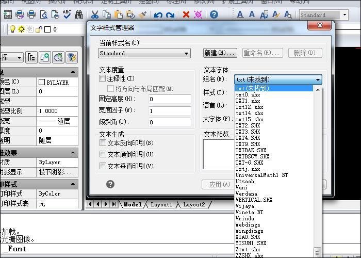Click the gray help icon in dialog
361x258 pixels.
(110, 184)
